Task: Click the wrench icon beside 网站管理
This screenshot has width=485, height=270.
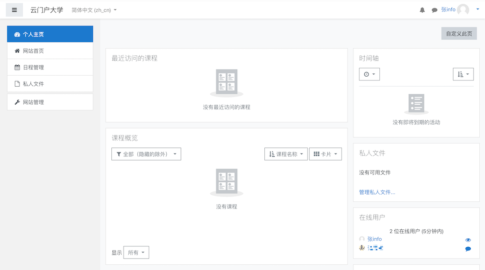Action: pyautogui.click(x=18, y=102)
